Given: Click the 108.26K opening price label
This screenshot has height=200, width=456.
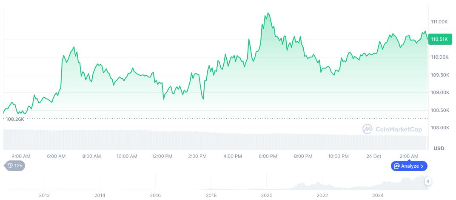Looking at the screenshot, I should coord(15,119).
